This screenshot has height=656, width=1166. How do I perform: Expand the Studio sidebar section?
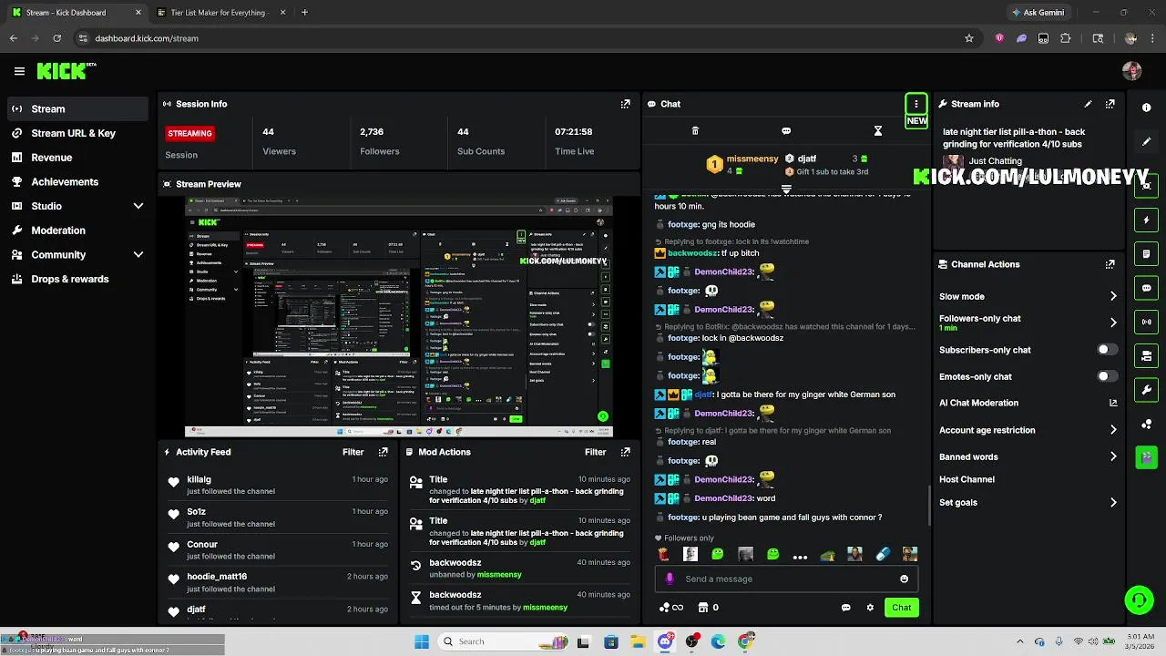tap(138, 206)
